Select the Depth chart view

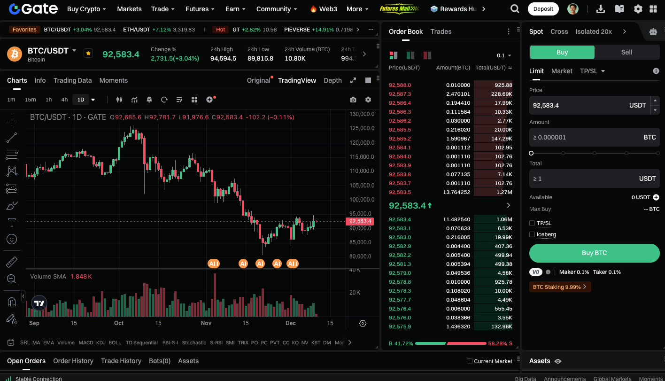click(x=333, y=80)
